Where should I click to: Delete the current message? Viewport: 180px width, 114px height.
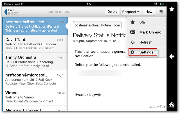(112, 12)
